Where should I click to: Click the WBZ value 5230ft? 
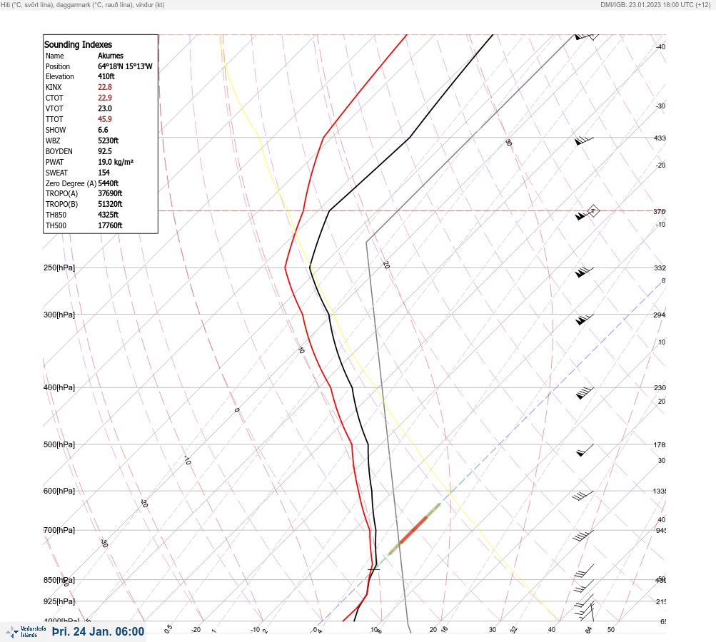click(109, 141)
